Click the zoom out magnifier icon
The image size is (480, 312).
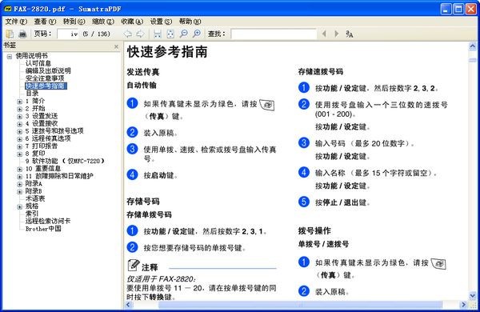click(x=184, y=34)
